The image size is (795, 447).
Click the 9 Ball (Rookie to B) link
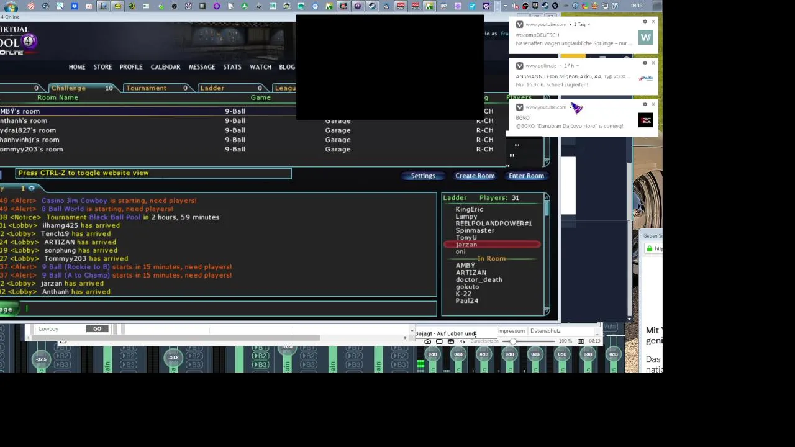pos(76,267)
